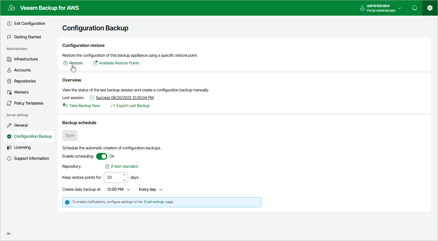Open the Success 08/20/2025 session link
This screenshot has width=438, height=241.
tap(125, 98)
